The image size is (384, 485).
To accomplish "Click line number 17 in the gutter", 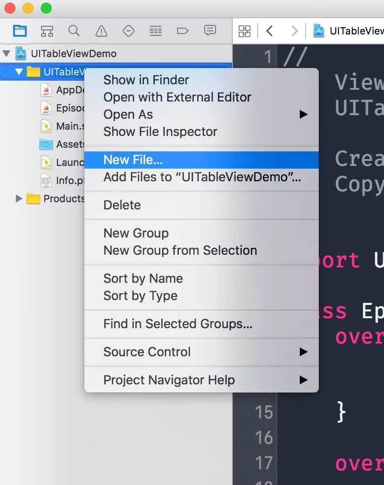I will (264, 463).
